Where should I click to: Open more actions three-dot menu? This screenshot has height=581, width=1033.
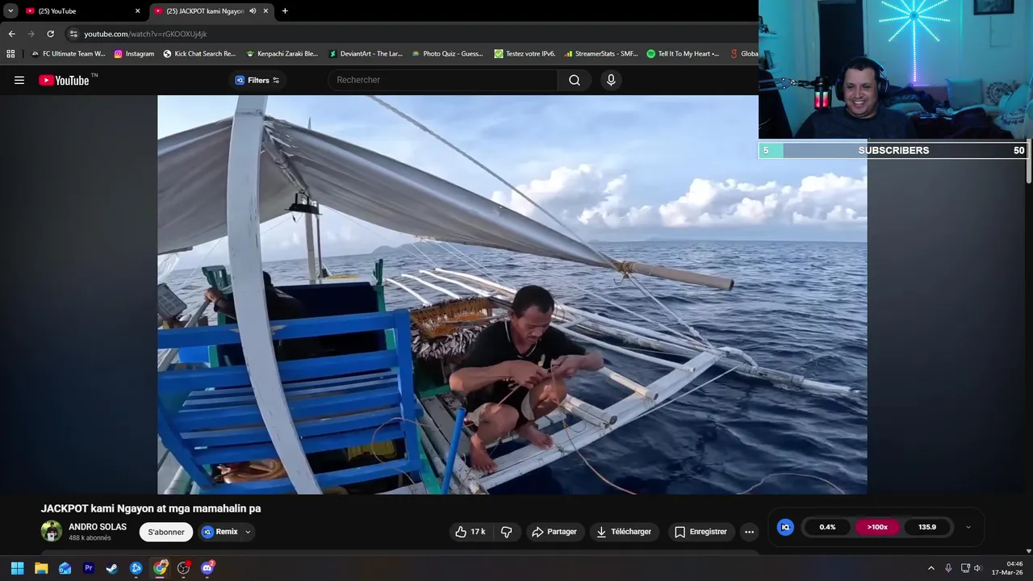tap(749, 532)
